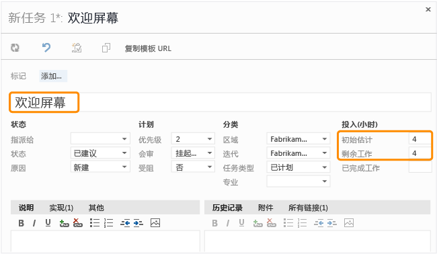Viewport: 437px width, 254px height.
Task: Insert bulleted list in history editor
Action: click(288, 223)
